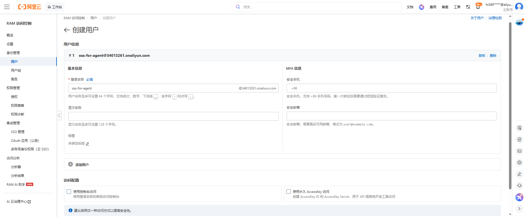The image size is (526, 217).
Task: Click the back arrow beside 创建用户
Action: [67, 30]
